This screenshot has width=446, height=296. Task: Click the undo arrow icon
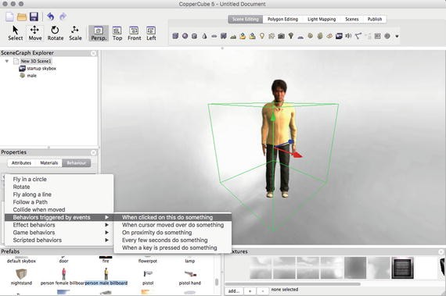tap(51, 16)
